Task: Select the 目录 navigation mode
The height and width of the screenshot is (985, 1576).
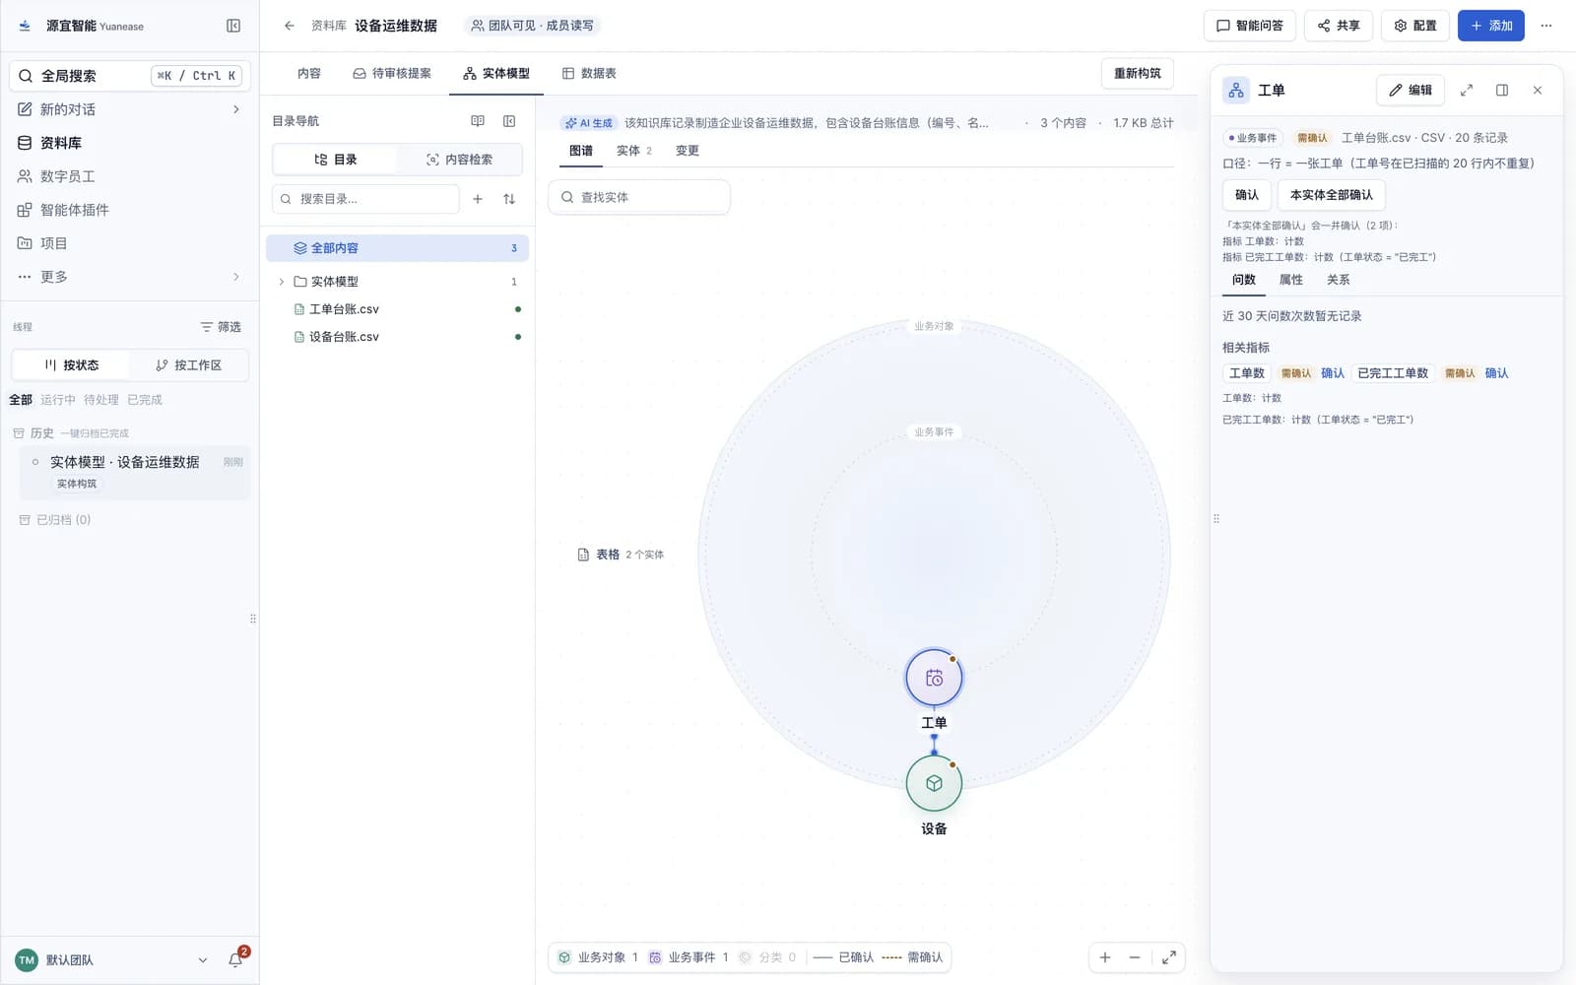Action: 335,160
